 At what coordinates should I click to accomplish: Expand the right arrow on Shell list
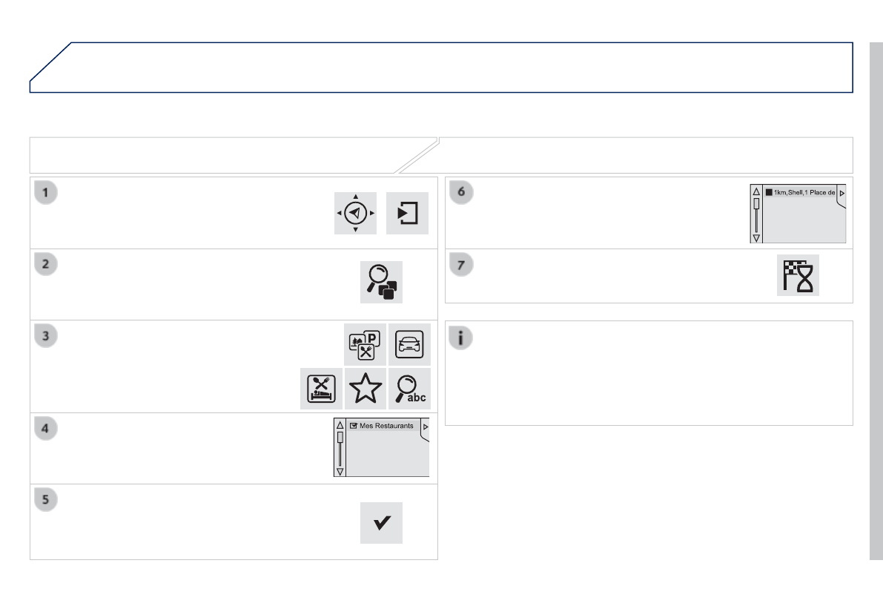coord(842,193)
